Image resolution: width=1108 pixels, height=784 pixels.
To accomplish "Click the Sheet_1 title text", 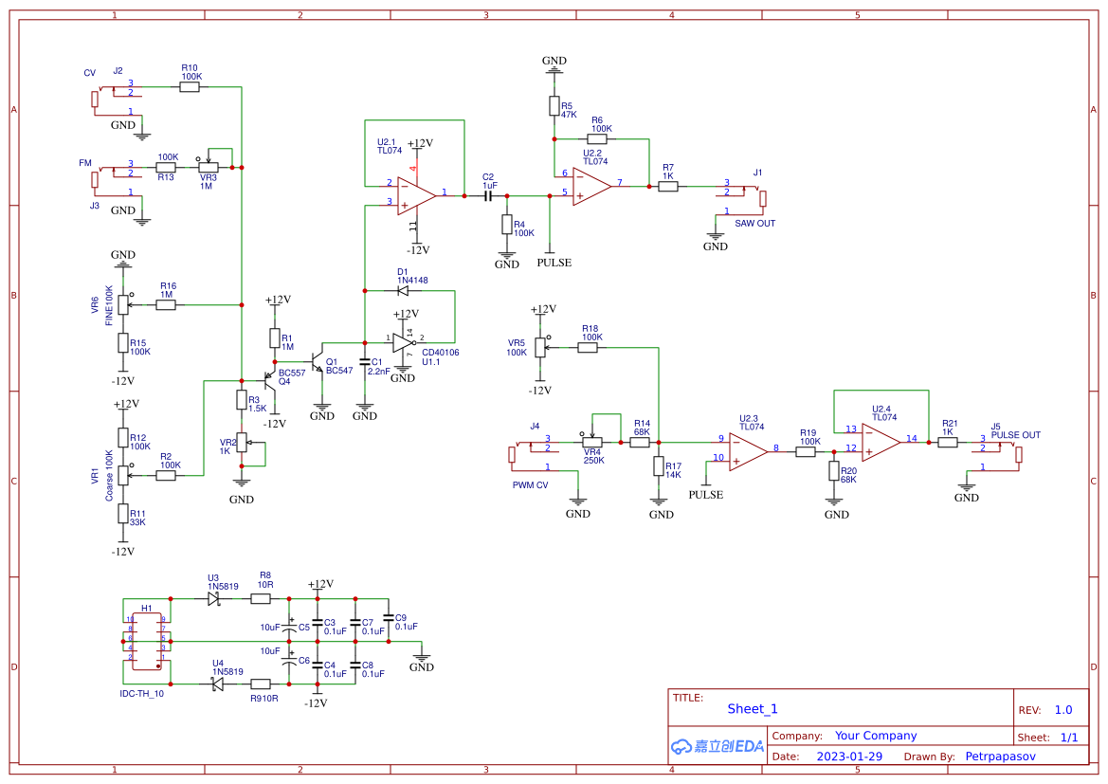I will pyautogui.click(x=753, y=709).
